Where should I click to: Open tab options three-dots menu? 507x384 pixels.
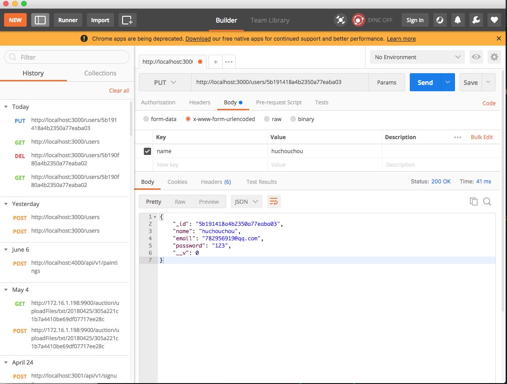pos(228,62)
